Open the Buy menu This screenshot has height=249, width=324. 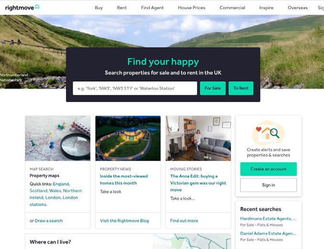(x=99, y=8)
